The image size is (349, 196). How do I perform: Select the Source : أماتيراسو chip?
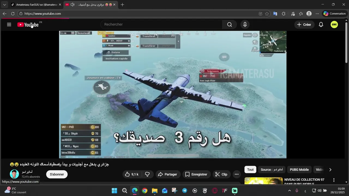coord(272,170)
